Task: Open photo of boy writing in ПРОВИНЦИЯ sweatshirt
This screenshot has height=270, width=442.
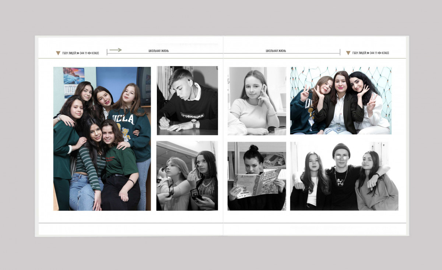Action: click(187, 100)
